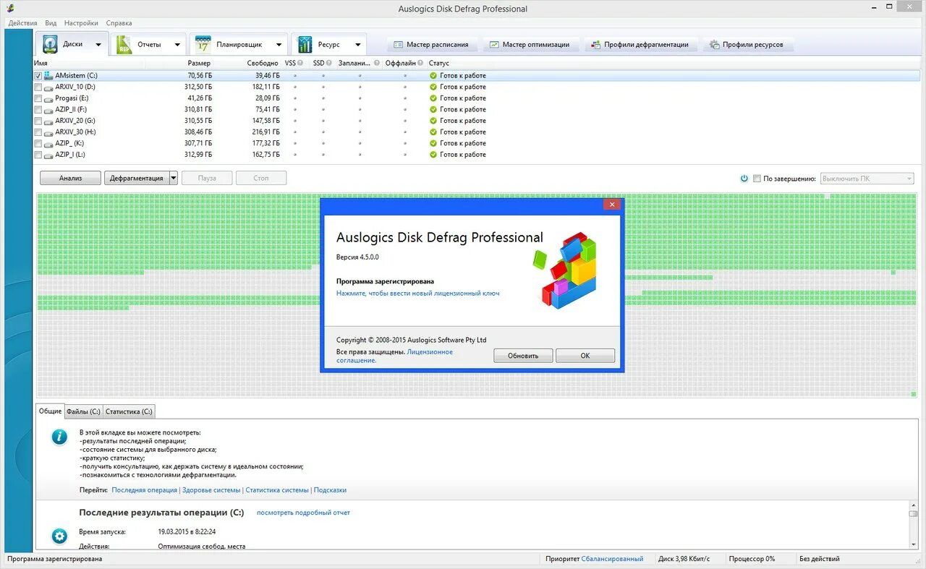The height and width of the screenshot is (569, 926).
Task: Click the power icon near По завершении
Action: 744,179
